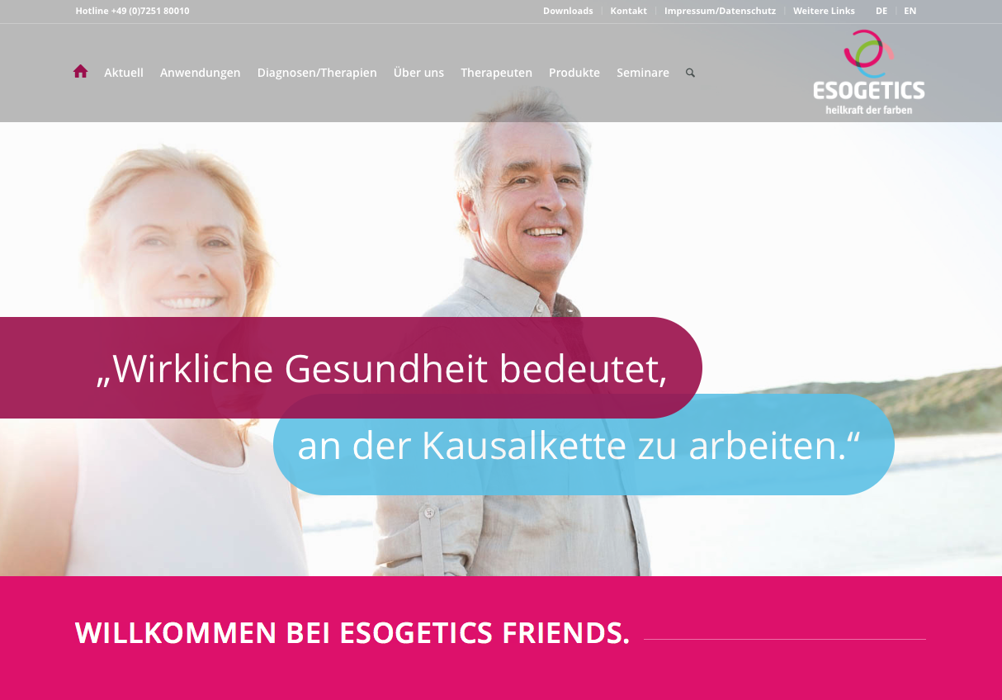Open Impressum/Datenschutz page

point(720,11)
